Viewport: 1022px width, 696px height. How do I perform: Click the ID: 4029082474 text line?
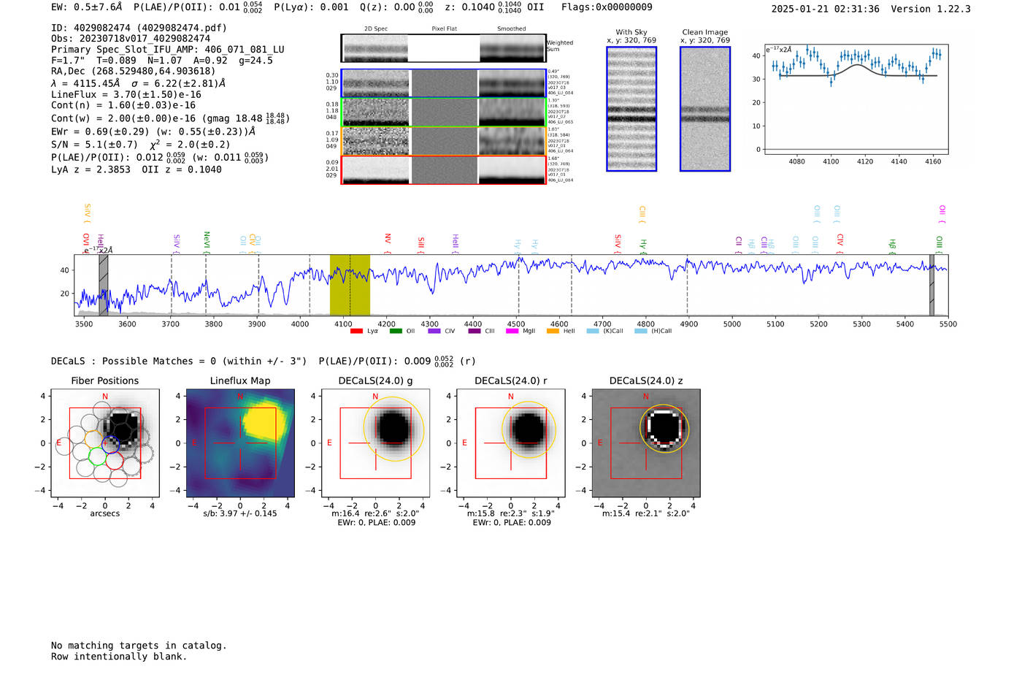click(x=139, y=28)
